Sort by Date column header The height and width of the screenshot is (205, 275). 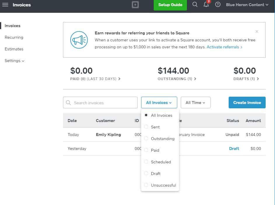coord(72,121)
